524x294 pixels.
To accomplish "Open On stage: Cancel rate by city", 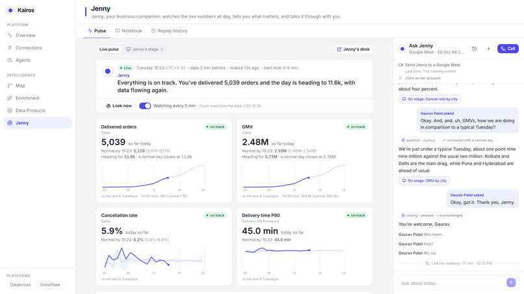I will [x=430, y=99].
